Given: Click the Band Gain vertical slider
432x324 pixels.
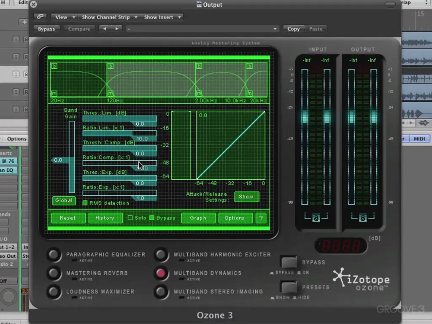Looking at the screenshot, I should coord(72,157).
